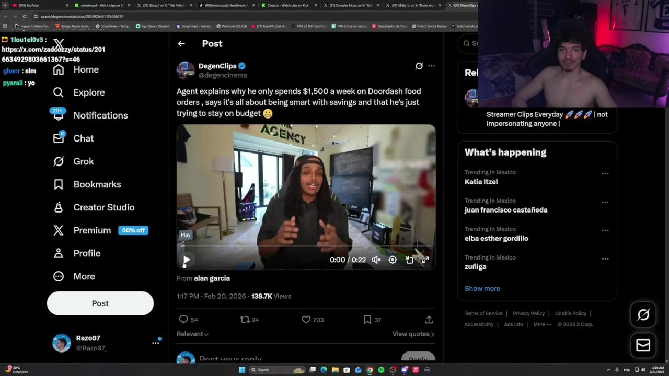Click the DegenClips display name
Viewport: 669px width, 376px height.
(217, 66)
